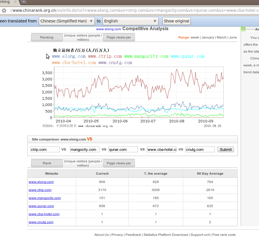Open www.elong.com link in page heading
Viewport: 259px width, 237px height.
109,29
